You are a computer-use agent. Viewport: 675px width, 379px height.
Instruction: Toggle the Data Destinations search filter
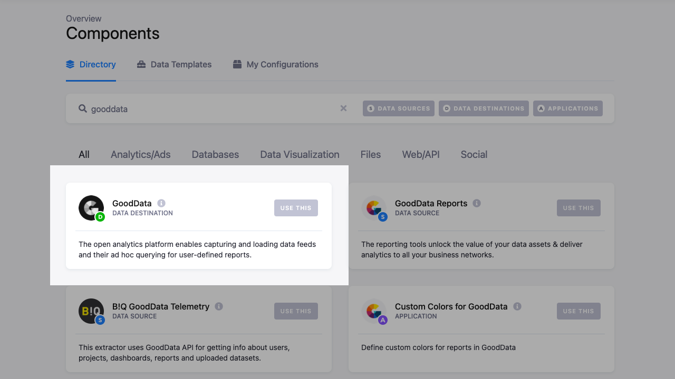point(484,108)
